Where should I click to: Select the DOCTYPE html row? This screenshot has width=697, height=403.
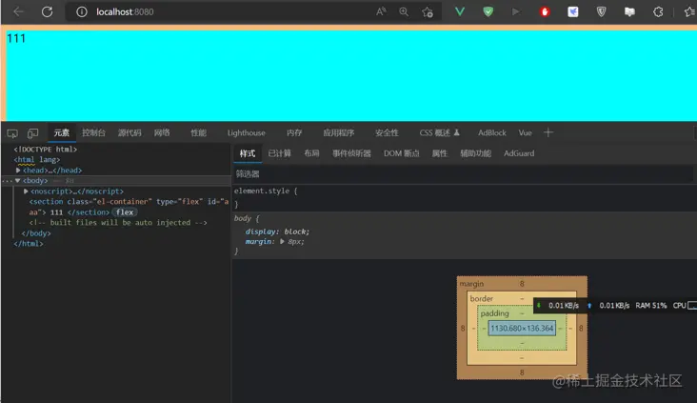point(46,149)
